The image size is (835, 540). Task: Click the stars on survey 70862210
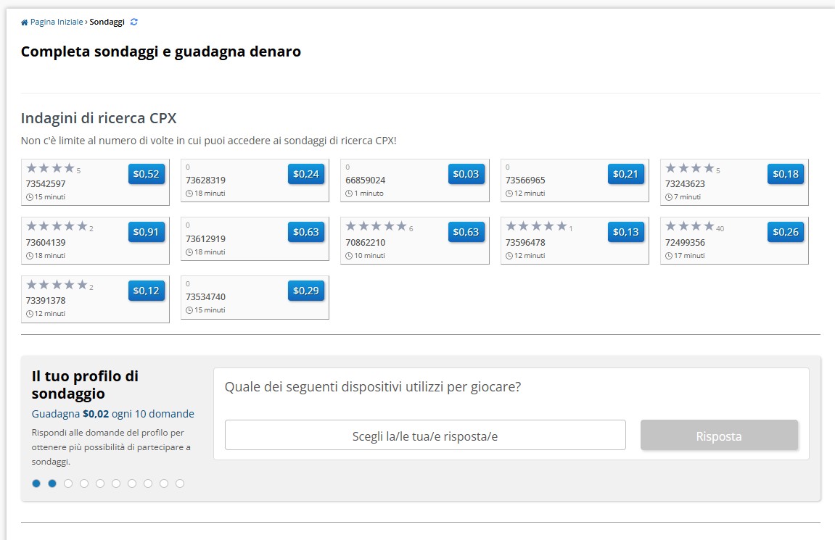(x=376, y=226)
